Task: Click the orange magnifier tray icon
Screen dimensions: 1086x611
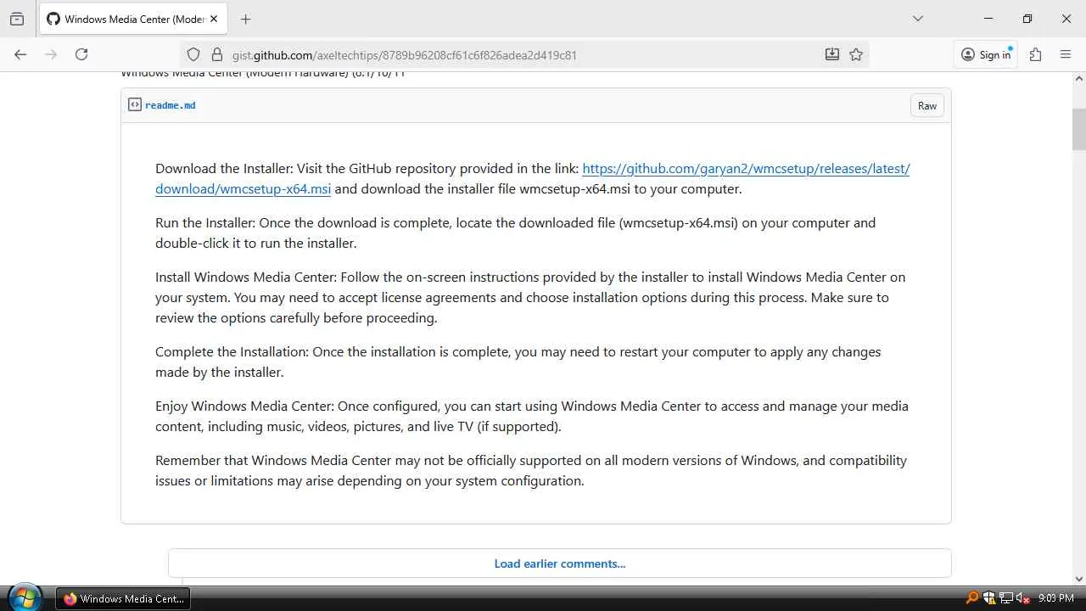Action: (x=972, y=598)
